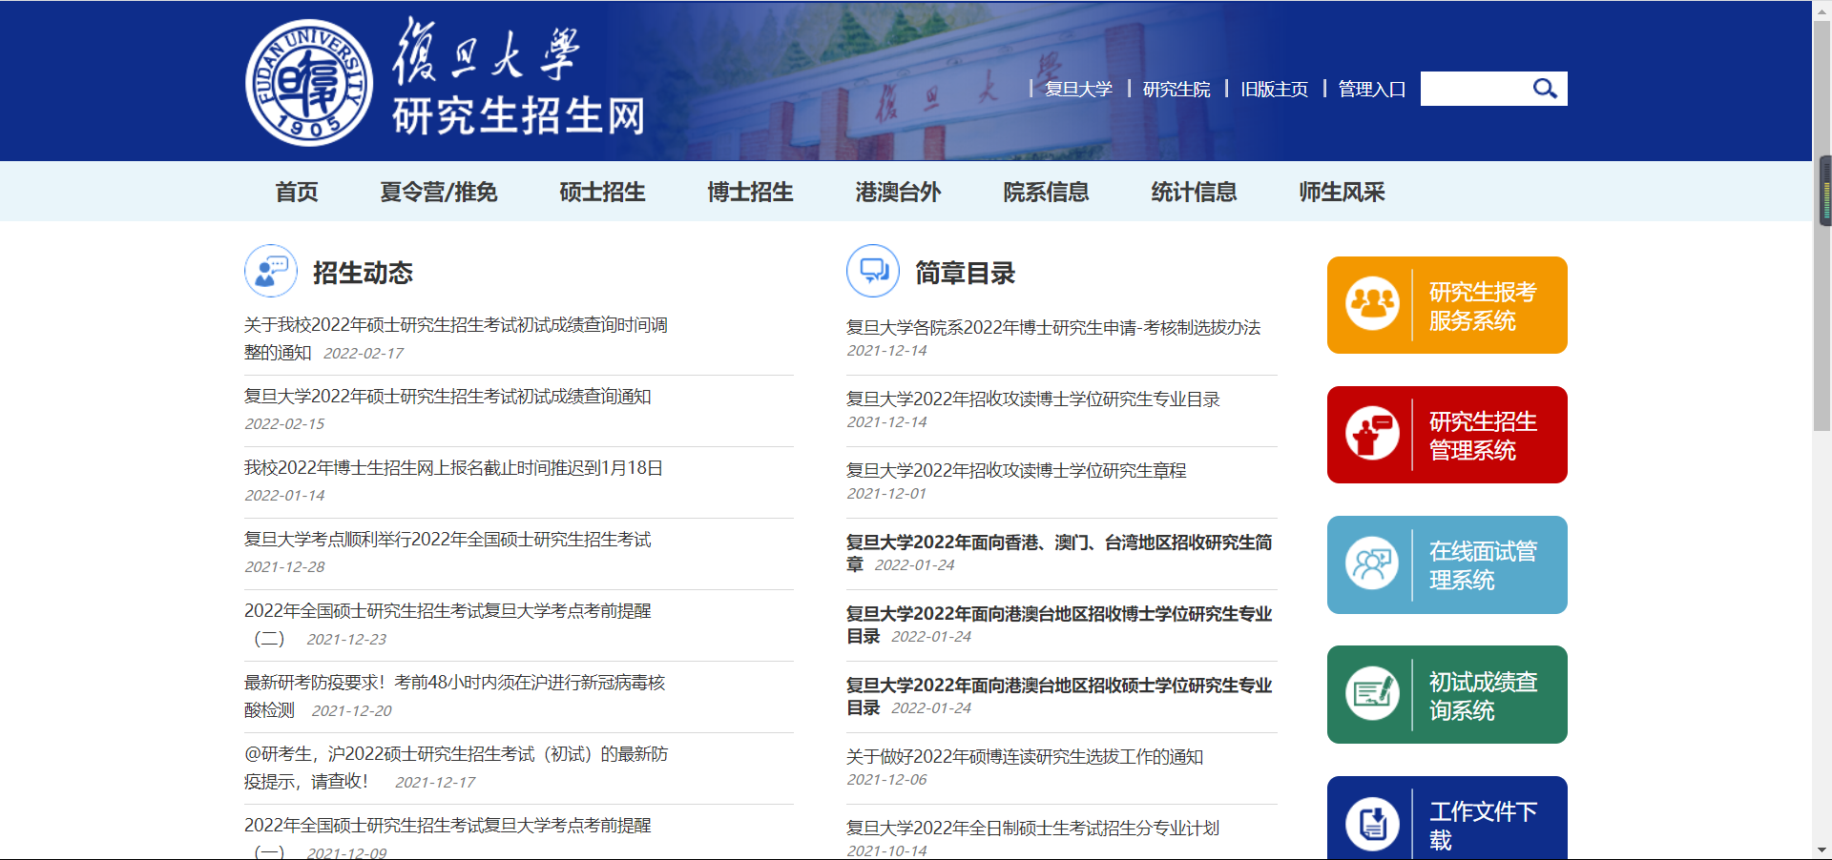The image size is (1832, 860).
Task: Open the 旧版主页 link
Action: tap(1274, 89)
